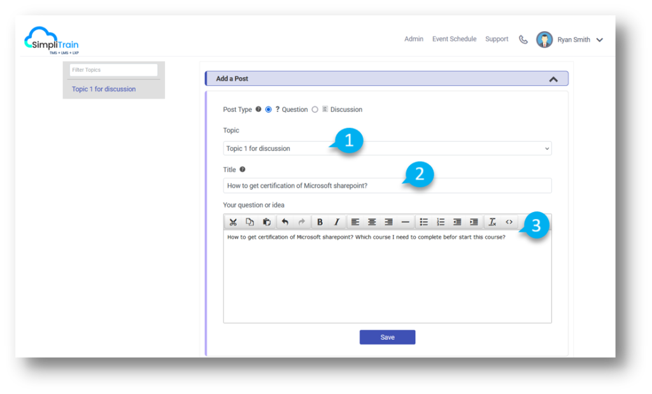Open the Admin menu

(413, 39)
